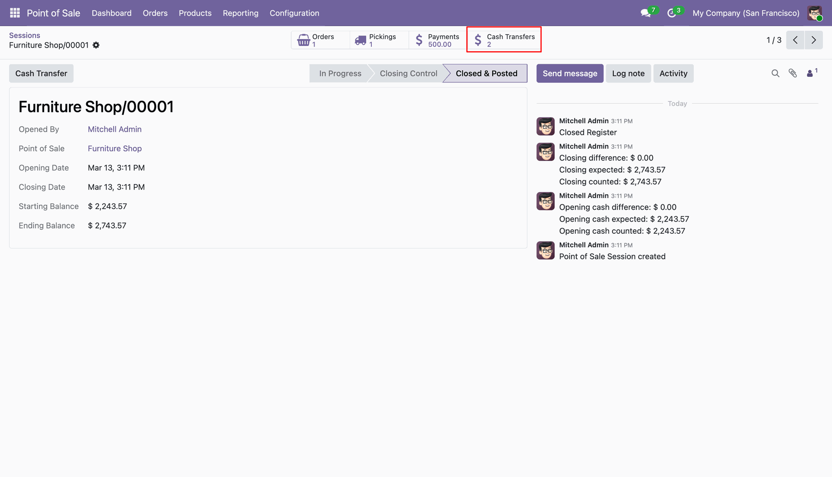Viewport: 832px width, 477px height.
Task: Click the Send message button
Action: point(570,73)
